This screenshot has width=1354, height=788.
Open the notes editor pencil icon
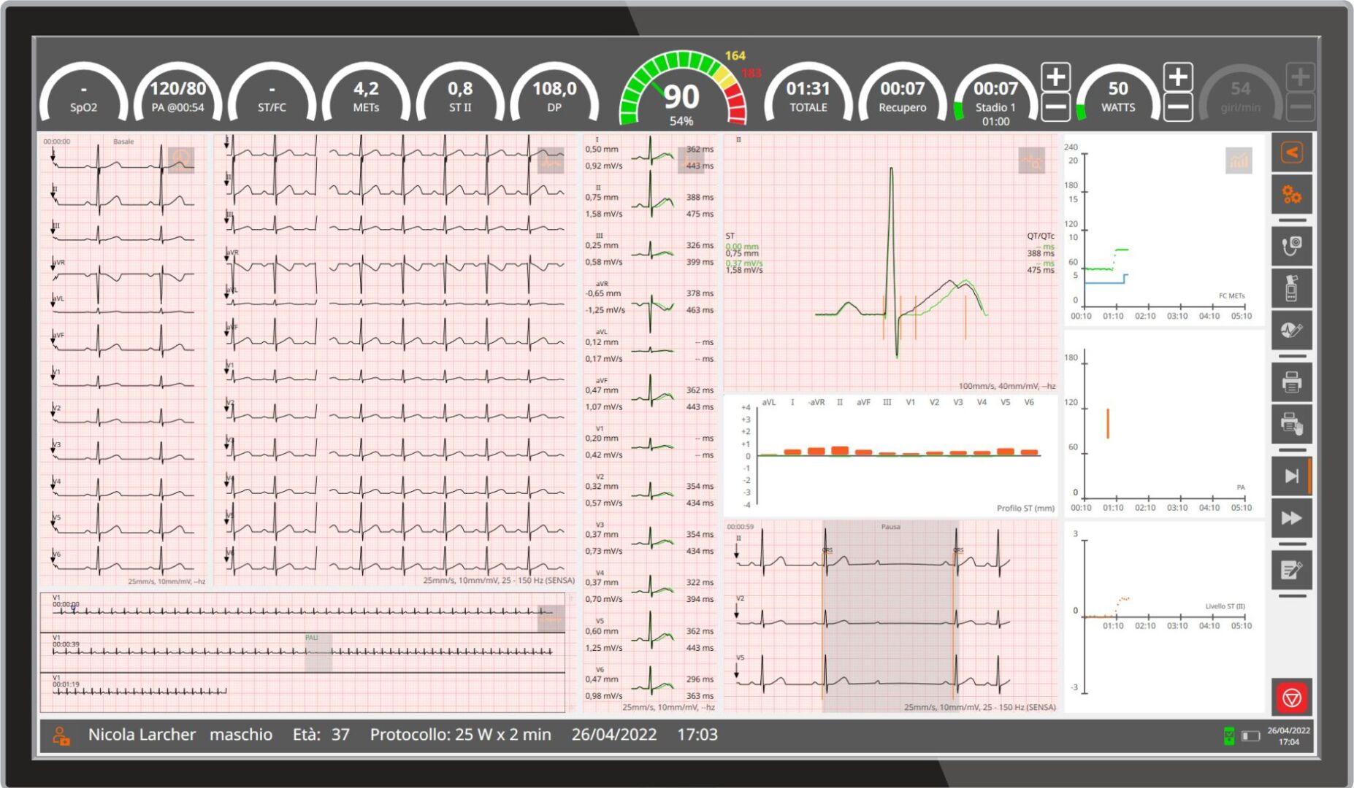[1291, 570]
